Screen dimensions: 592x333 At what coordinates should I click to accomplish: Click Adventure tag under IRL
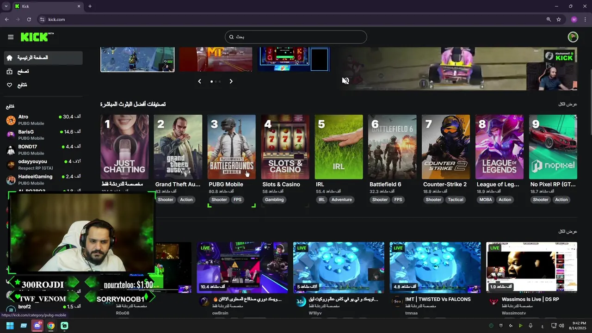pyautogui.click(x=342, y=200)
